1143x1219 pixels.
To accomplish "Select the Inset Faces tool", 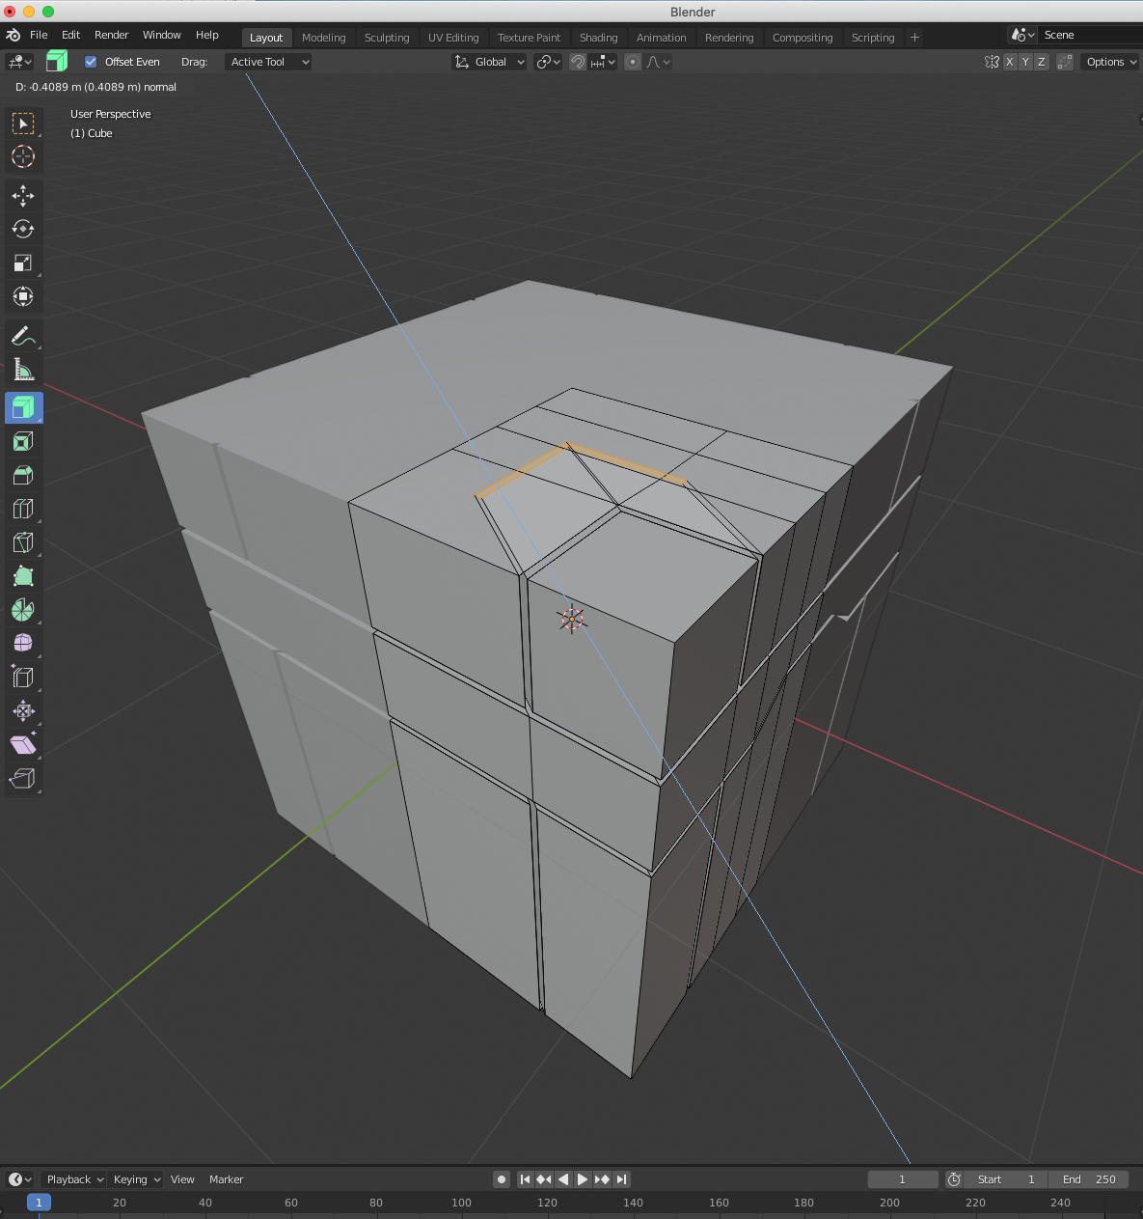I will click(24, 441).
